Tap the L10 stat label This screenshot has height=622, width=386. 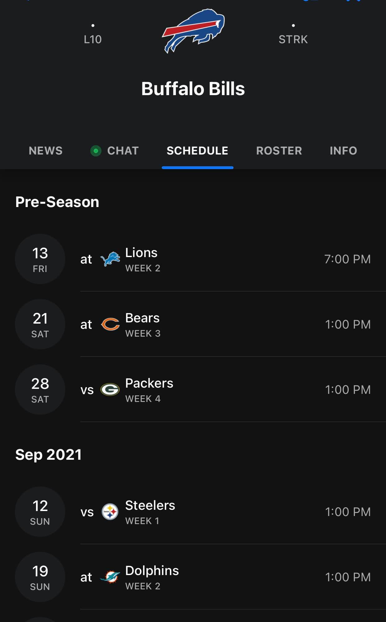[x=93, y=39]
